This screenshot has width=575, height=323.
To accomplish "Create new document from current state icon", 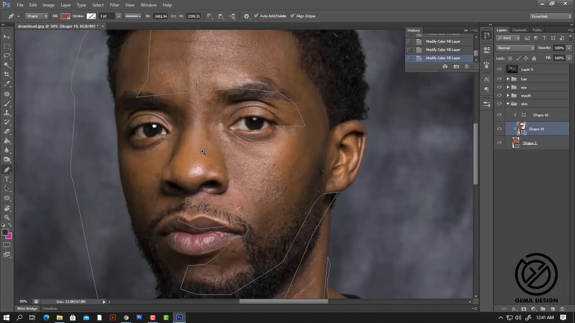I will click(x=445, y=66).
